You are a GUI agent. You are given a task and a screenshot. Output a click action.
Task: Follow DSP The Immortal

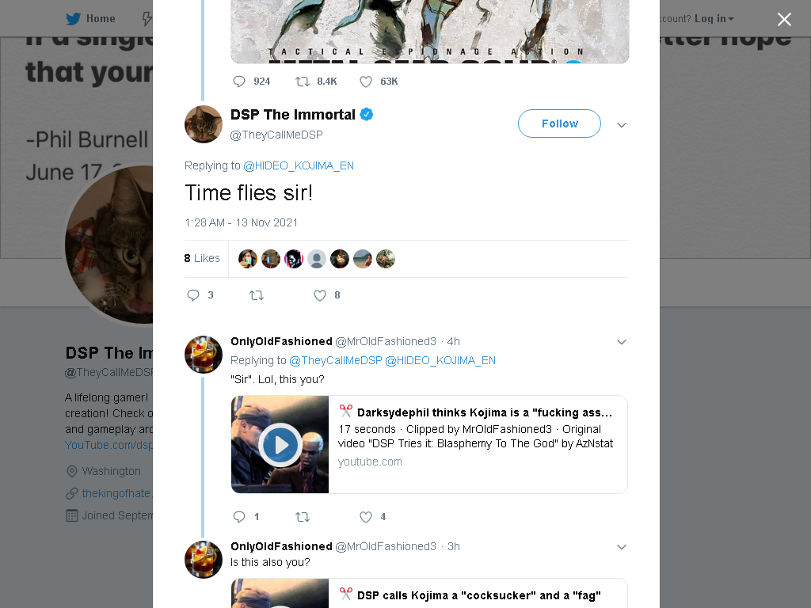click(560, 123)
